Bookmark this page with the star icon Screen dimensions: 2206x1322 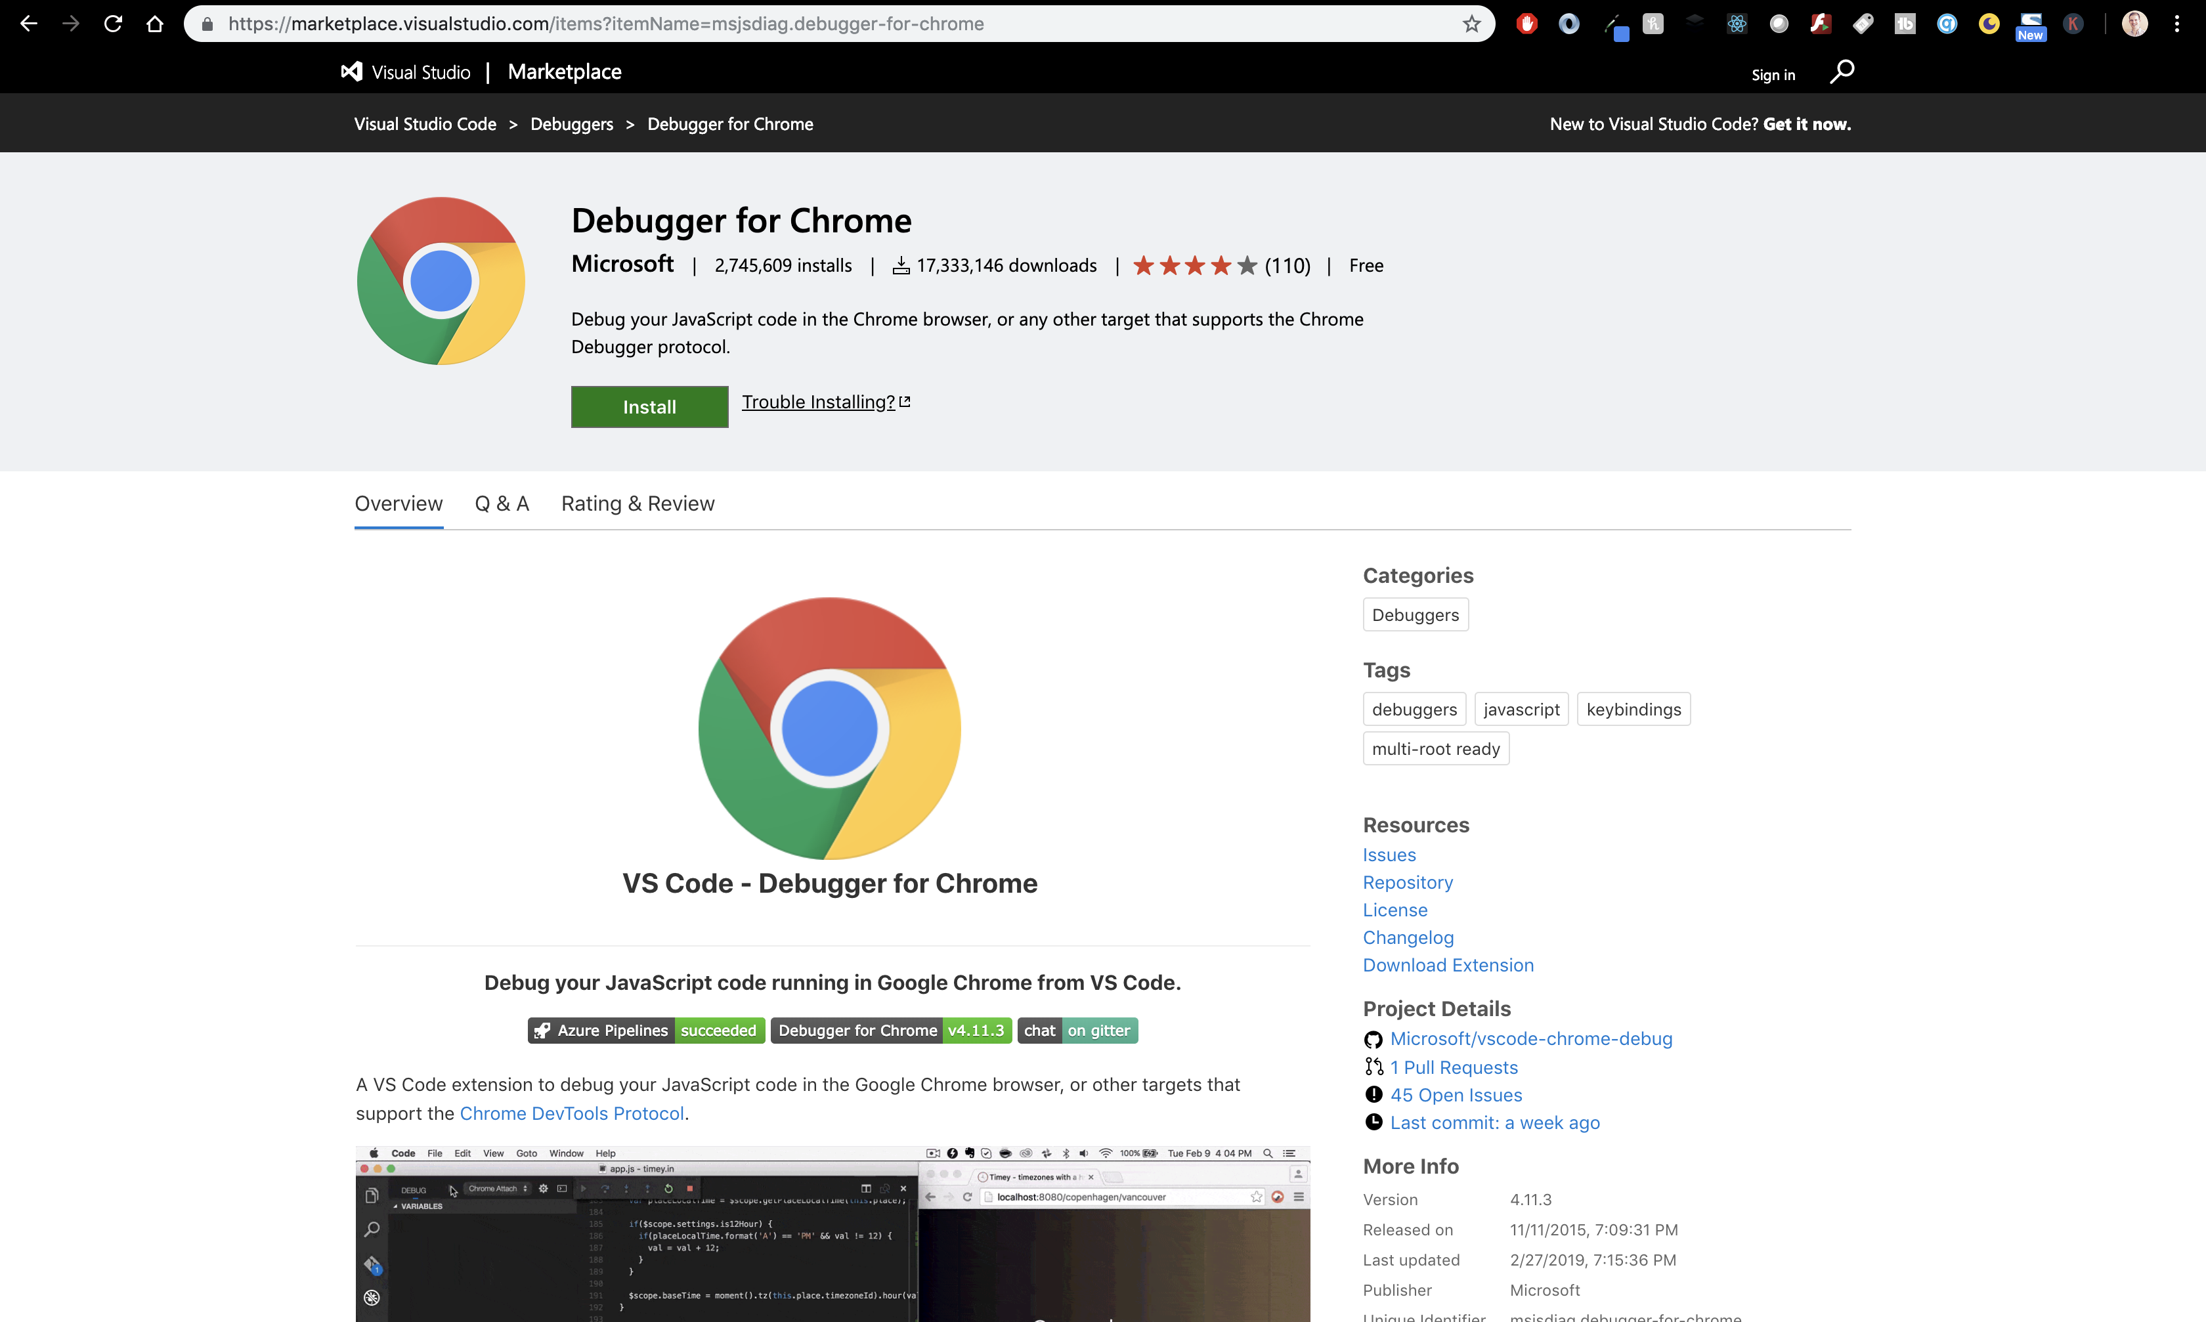coord(1471,24)
